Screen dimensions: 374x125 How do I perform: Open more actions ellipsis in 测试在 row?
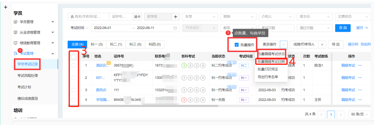pos(360,66)
